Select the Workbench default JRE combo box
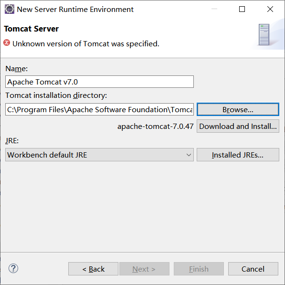The width and height of the screenshot is (285, 285). tap(99, 155)
